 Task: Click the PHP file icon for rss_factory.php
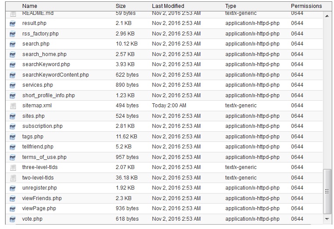12,34
